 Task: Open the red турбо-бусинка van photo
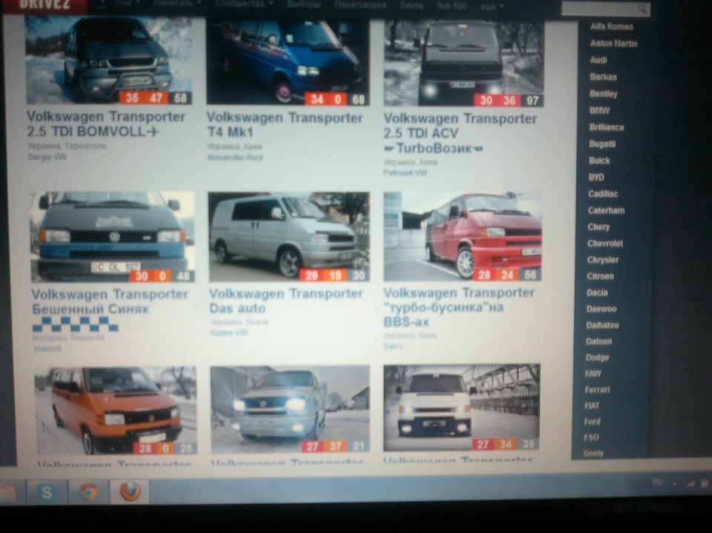coord(463,236)
